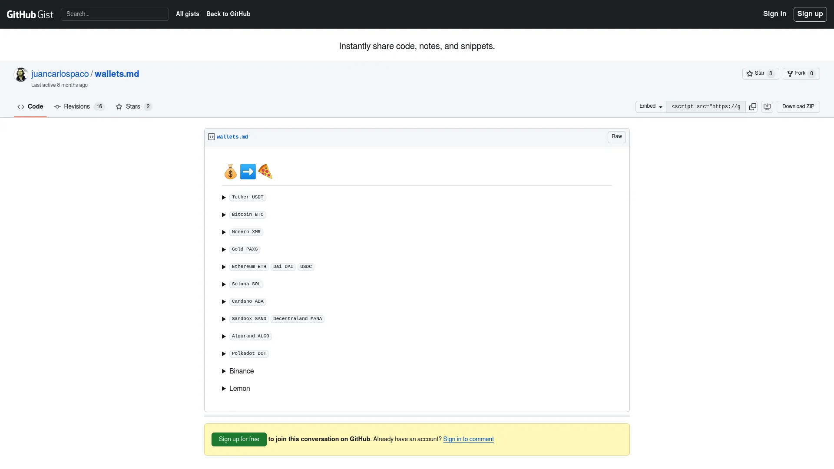Focus the gist Search field
This screenshot has width=834, height=469.
coord(115,14)
